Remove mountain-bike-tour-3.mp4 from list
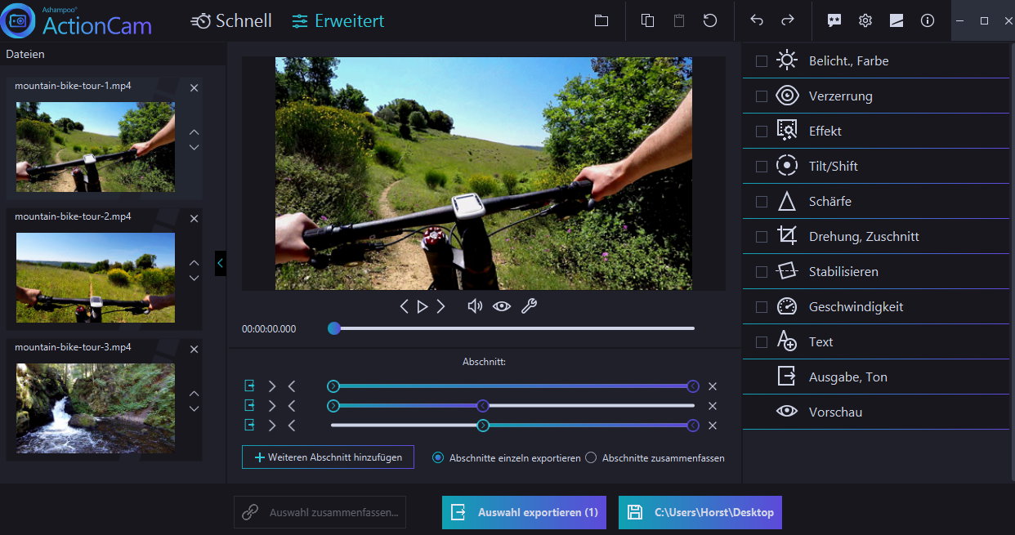The width and height of the screenshot is (1015, 535). 194,349
